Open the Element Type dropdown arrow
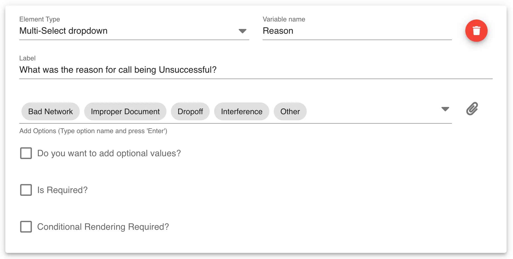Image resolution: width=513 pixels, height=259 pixels. click(243, 31)
